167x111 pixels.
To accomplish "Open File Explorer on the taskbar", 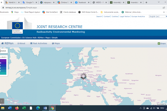I will click(3, 108).
